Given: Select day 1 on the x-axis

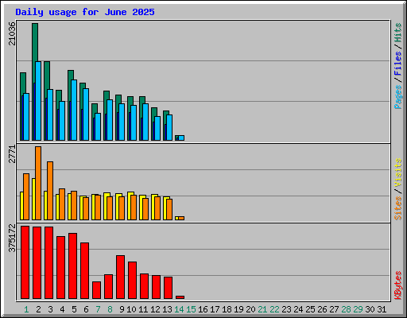Looking at the screenshot, I should (x=26, y=309).
